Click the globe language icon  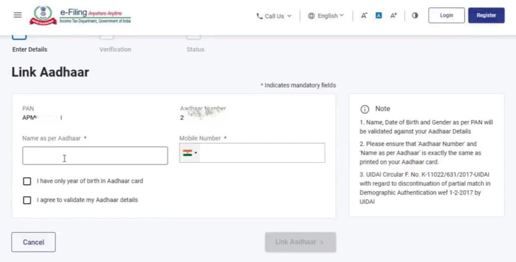[311, 16]
